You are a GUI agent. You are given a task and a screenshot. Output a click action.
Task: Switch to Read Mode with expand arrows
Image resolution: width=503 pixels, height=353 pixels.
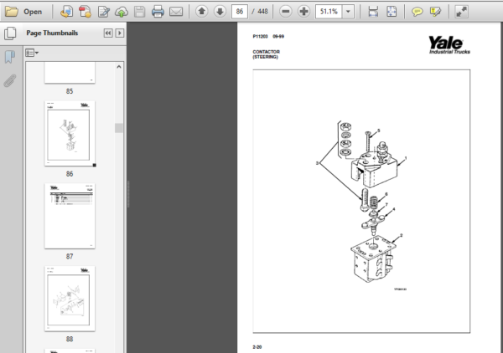coord(462,12)
